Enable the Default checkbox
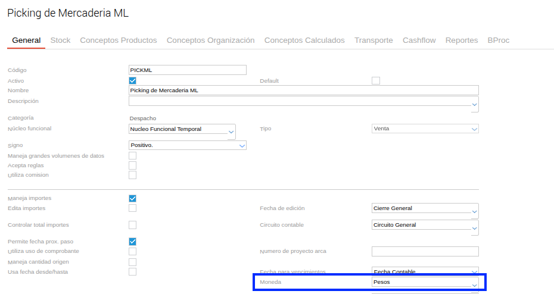 click(x=376, y=81)
